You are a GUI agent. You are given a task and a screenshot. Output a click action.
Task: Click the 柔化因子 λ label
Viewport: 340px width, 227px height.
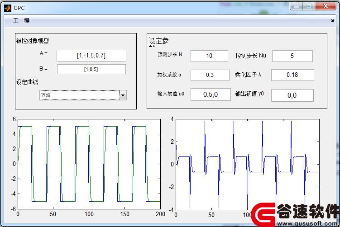point(248,75)
